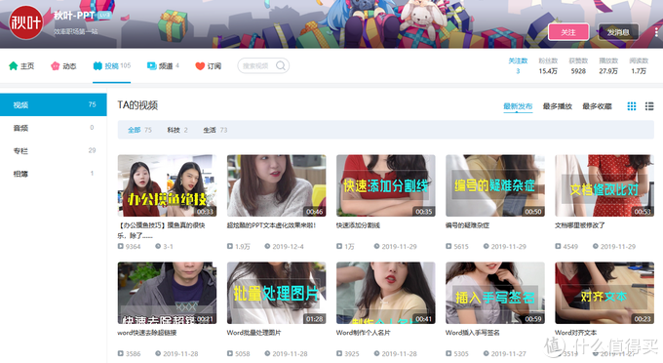The image size is (663, 363).
Task: Click the play count icon beside 4549
Action: [558, 246]
